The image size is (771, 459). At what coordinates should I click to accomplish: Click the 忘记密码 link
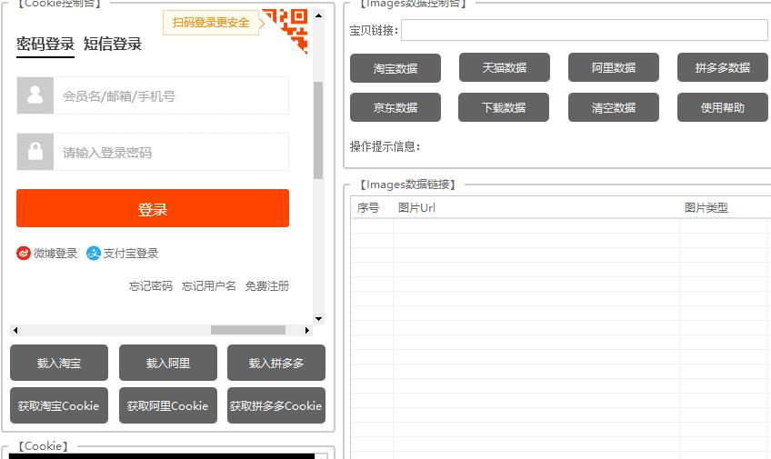point(150,286)
